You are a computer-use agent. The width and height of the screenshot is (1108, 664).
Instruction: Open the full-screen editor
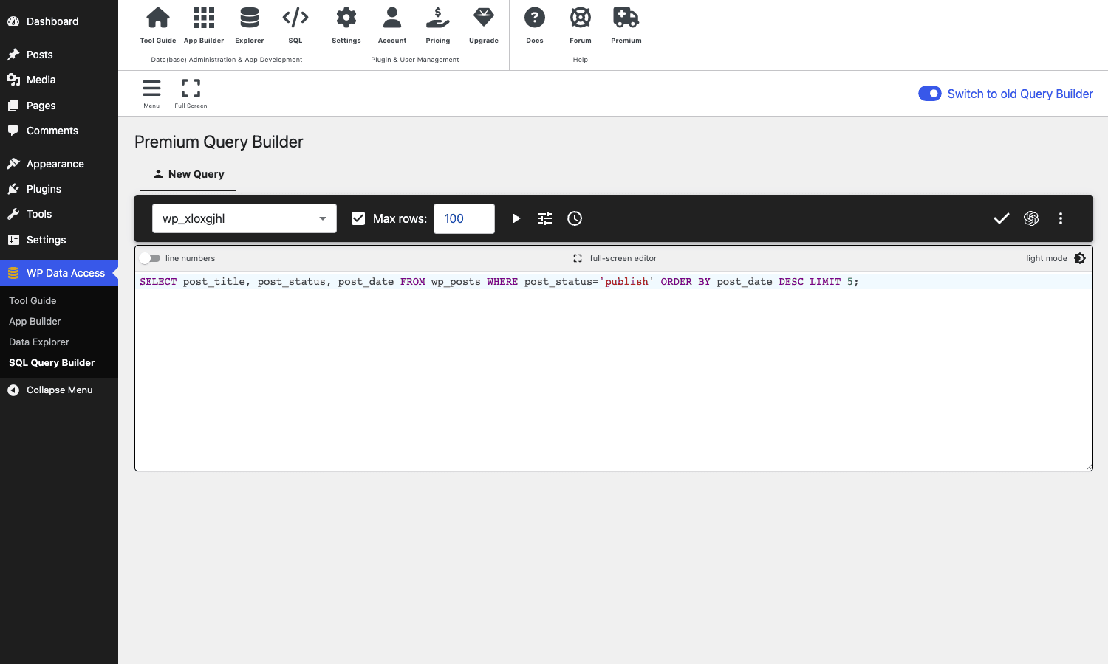615,258
